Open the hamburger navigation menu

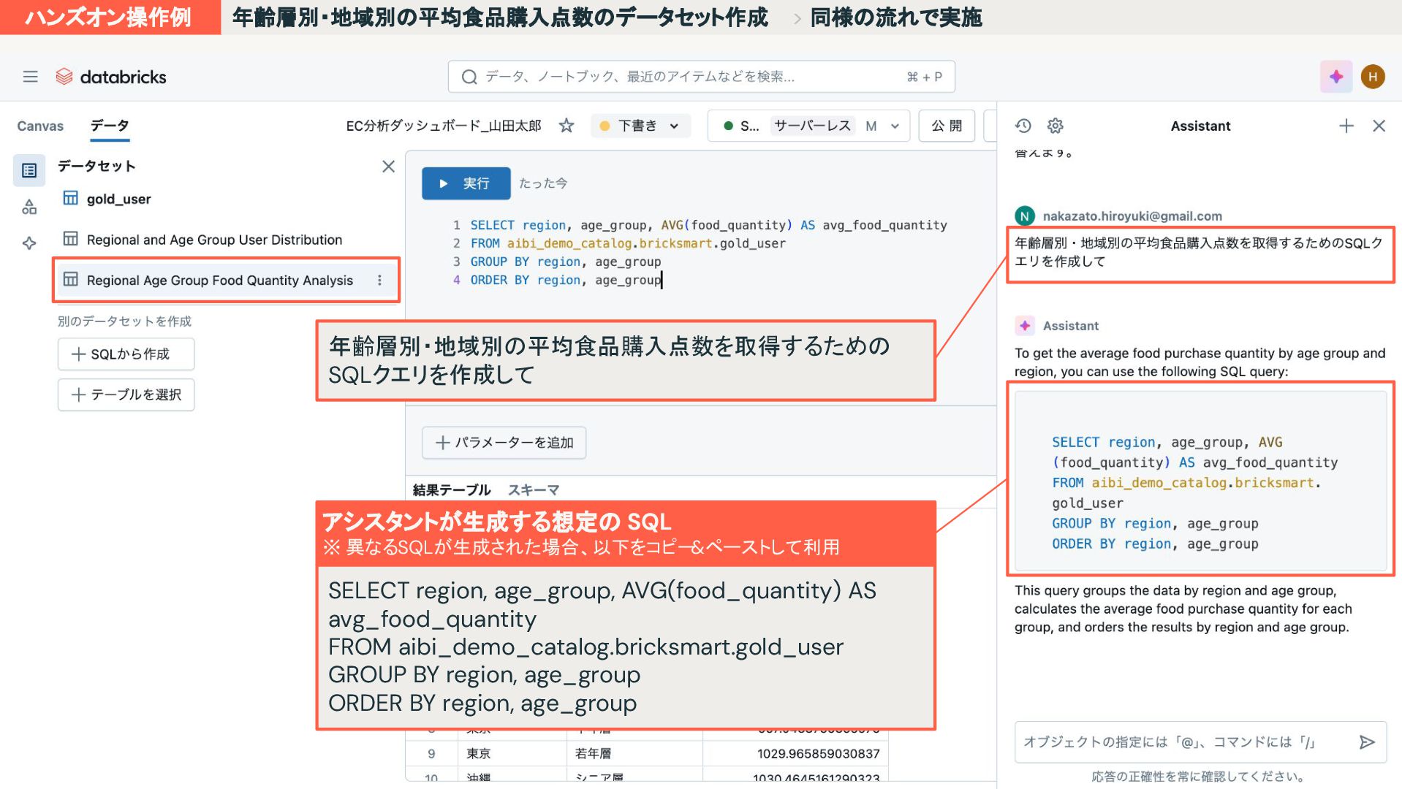point(30,77)
